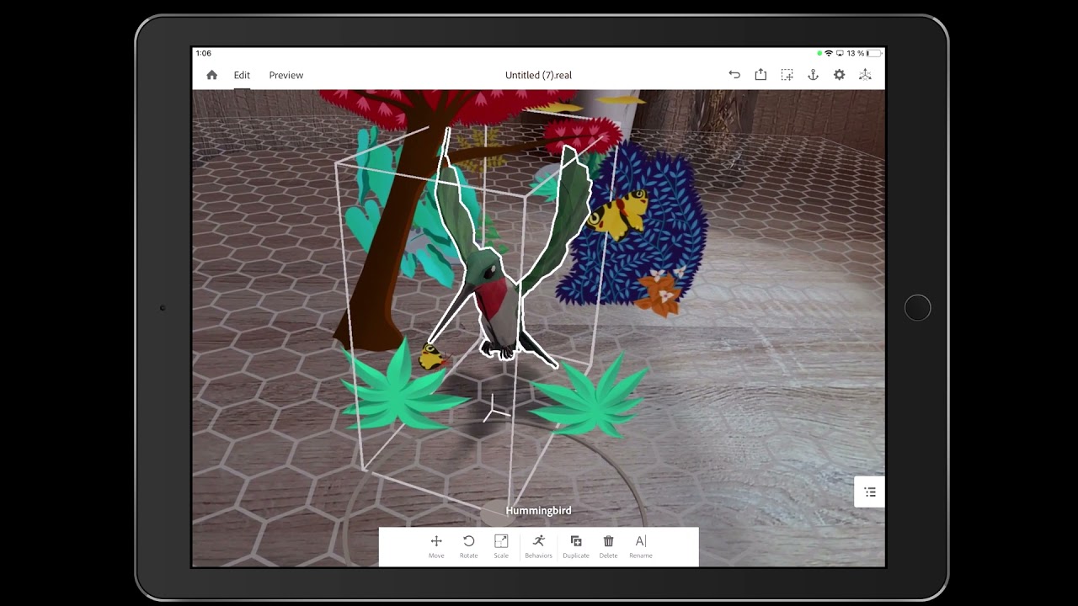Tap the 1:06 clock in status bar
Viewport: 1078px width, 606px height.
(x=203, y=53)
